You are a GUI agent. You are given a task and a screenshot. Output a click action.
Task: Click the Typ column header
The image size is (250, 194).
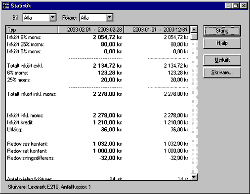click(x=32, y=30)
